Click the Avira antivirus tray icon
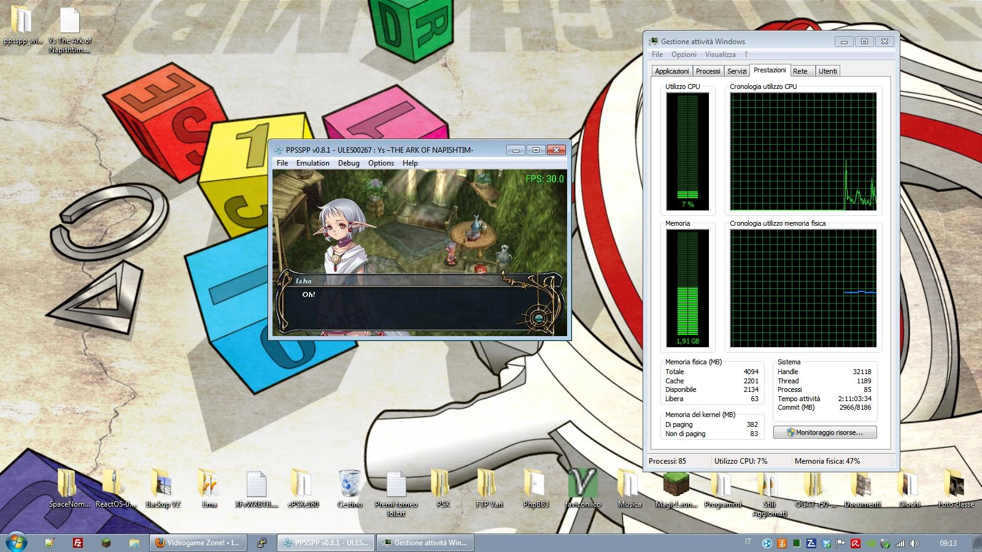The height and width of the screenshot is (552, 982). click(x=855, y=543)
